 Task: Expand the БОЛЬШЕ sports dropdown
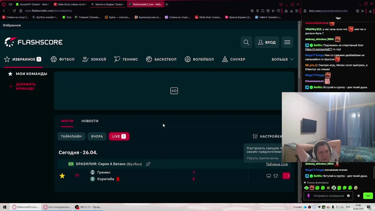click(x=282, y=59)
